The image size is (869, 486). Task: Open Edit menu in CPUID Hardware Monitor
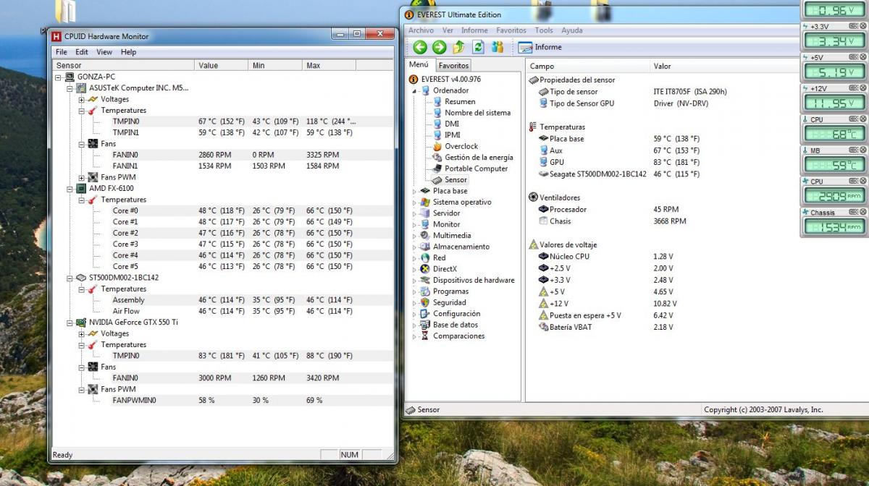click(x=82, y=52)
